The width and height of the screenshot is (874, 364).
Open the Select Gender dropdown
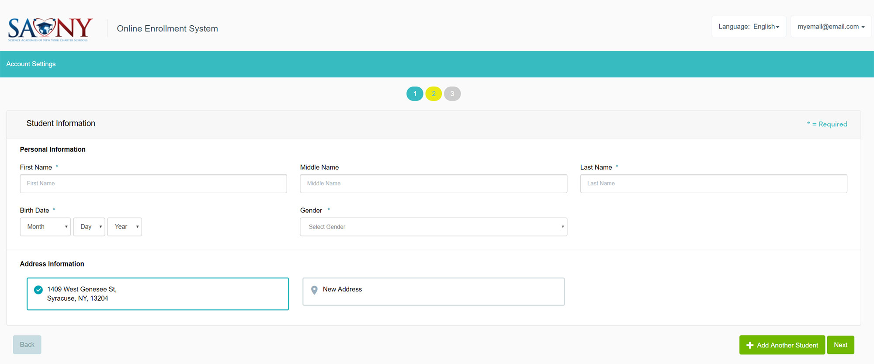click(x=433, y=227)
